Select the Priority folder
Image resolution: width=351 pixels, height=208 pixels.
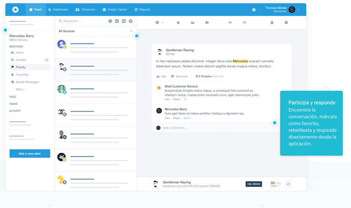click(29, 67)
